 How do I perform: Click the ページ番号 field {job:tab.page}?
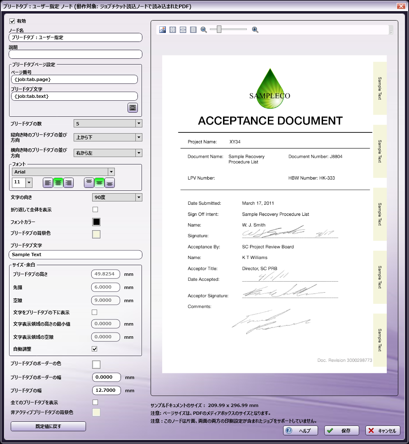[x=74, y=79]
